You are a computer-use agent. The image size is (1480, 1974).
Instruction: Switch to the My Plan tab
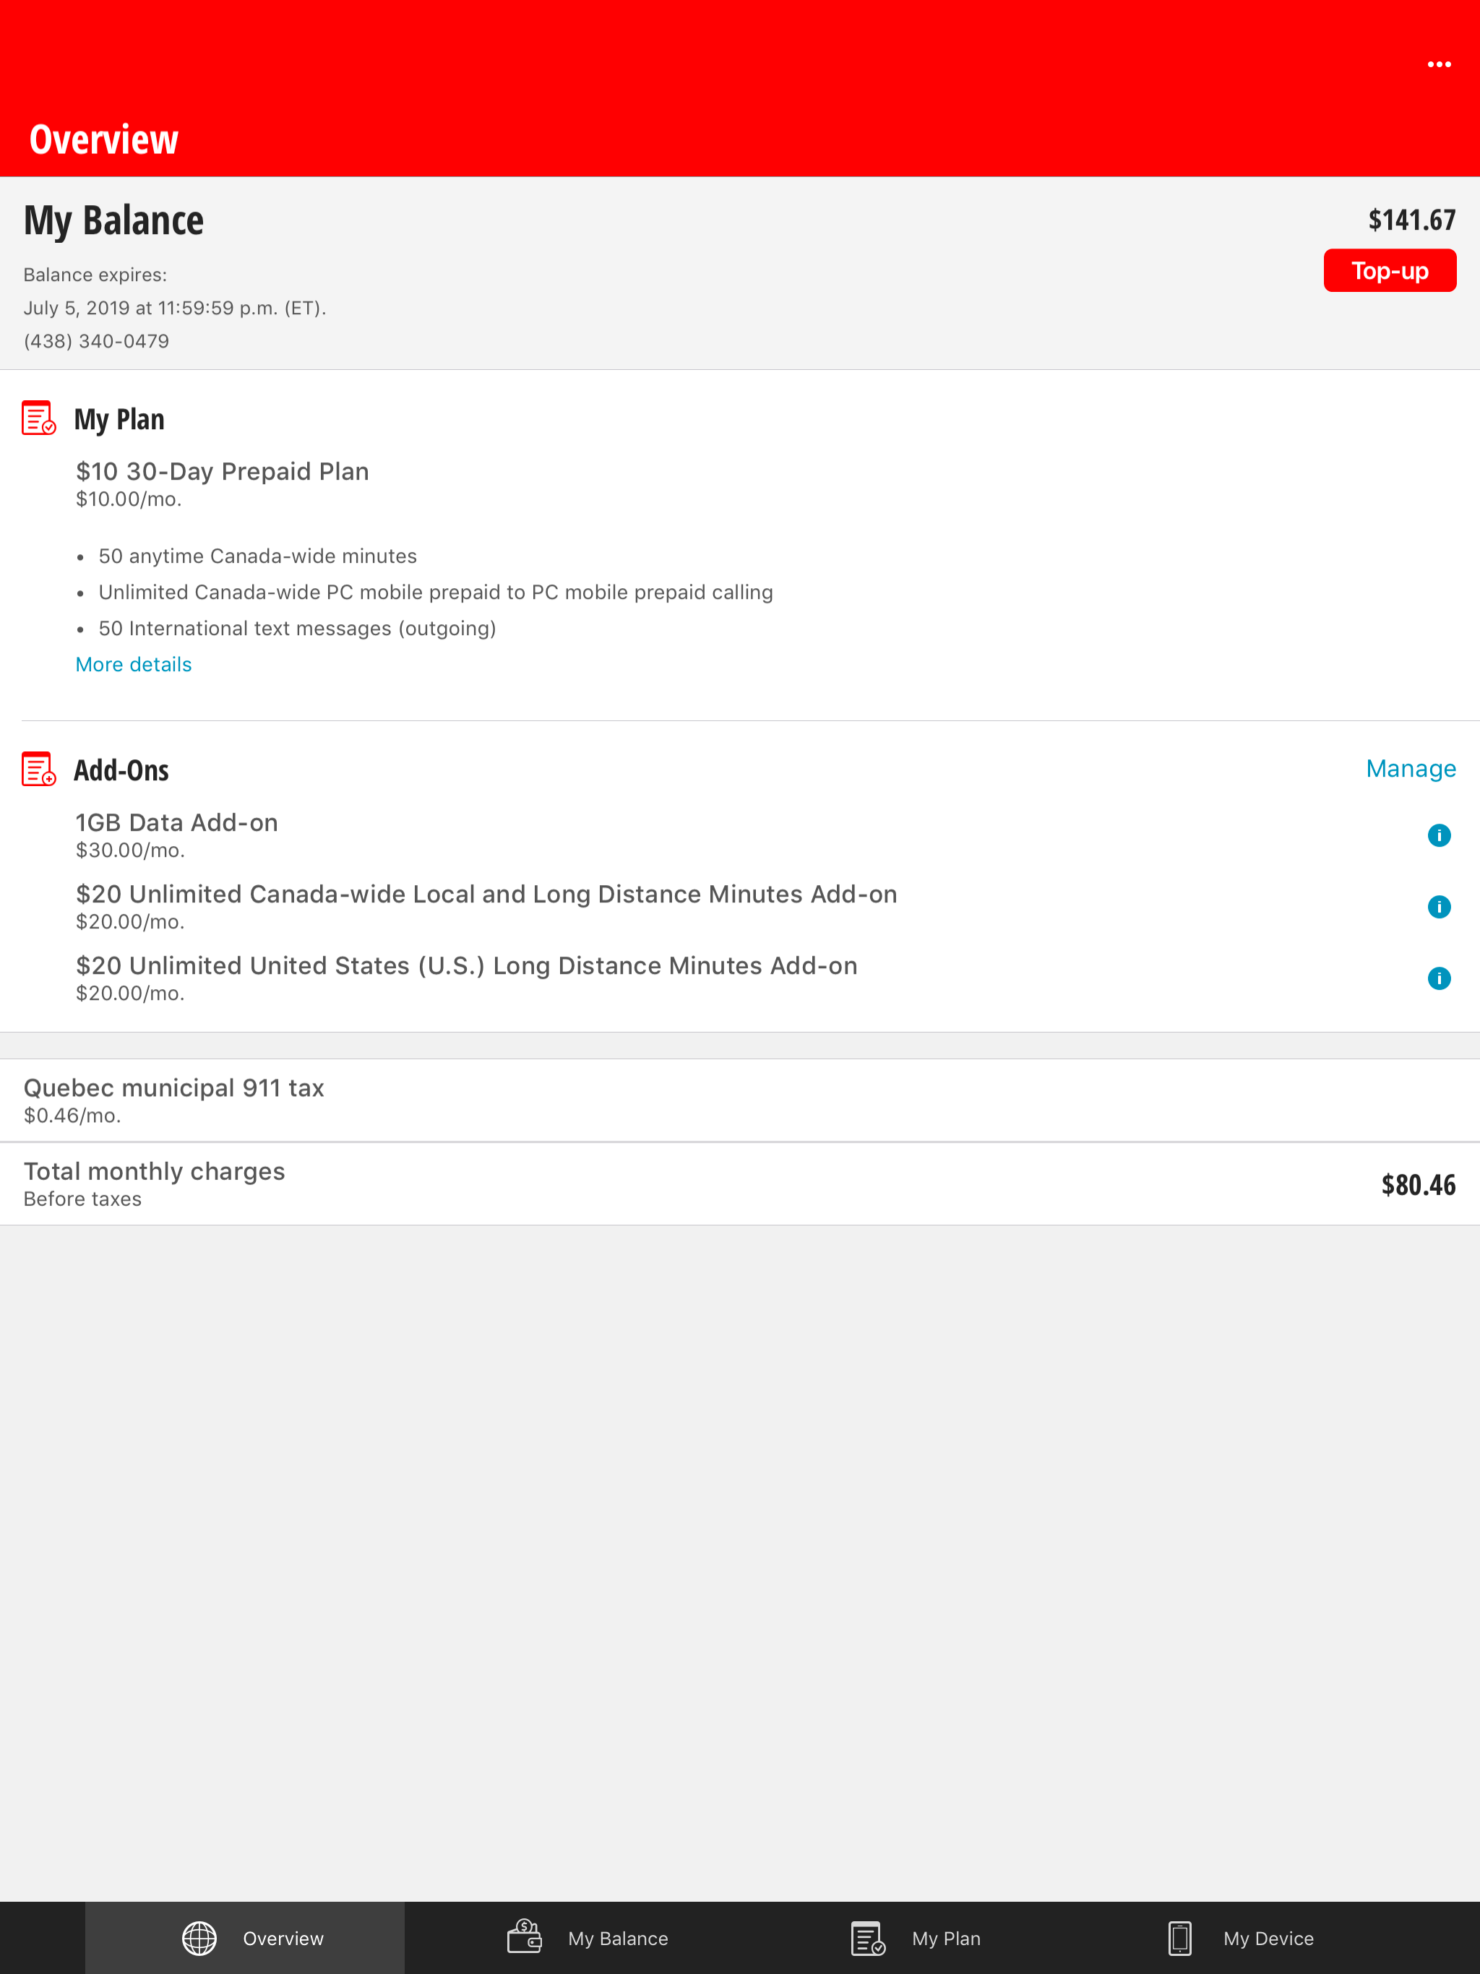[x=915, y=1937]
